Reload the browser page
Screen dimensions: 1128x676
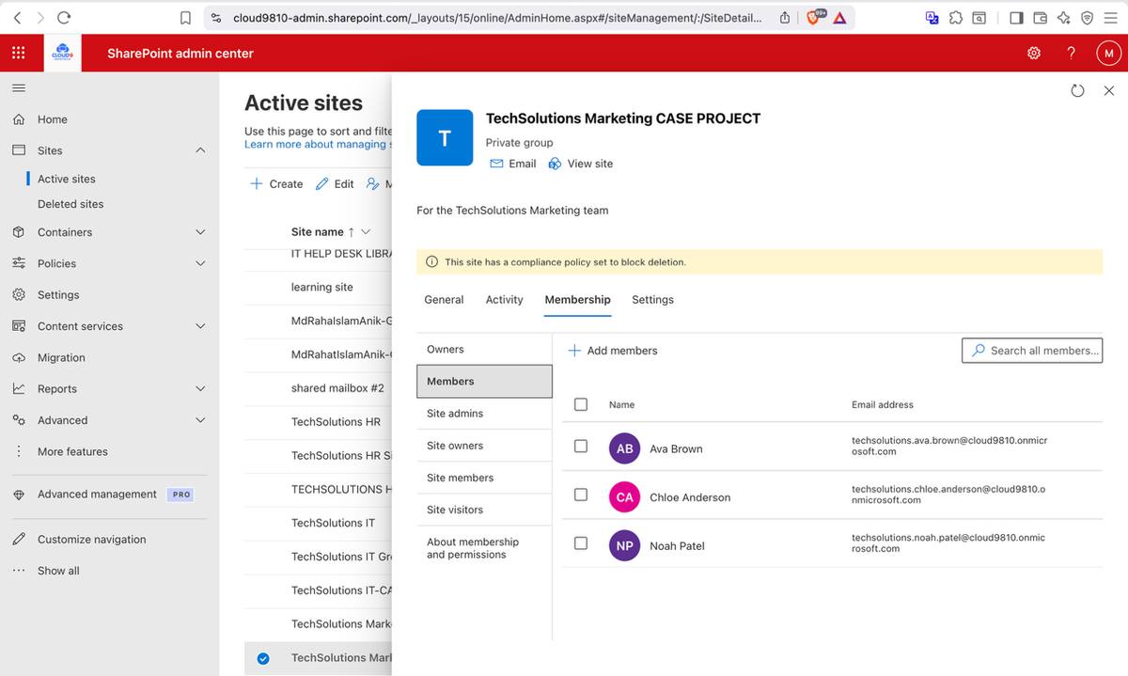pos(64,17)
